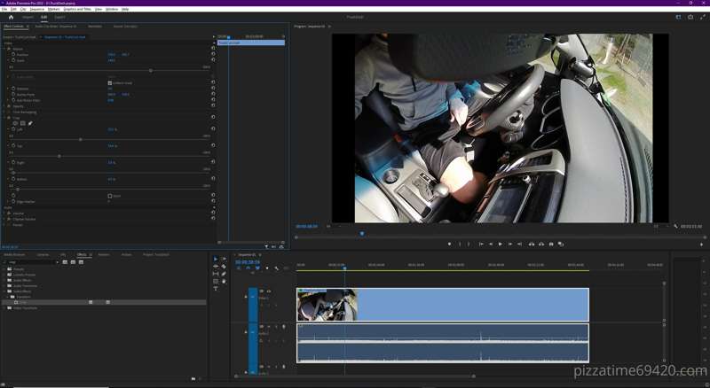Screen dimensions: 710x388
Task: Open the Export workspace
Action: [x=59, y=17]
